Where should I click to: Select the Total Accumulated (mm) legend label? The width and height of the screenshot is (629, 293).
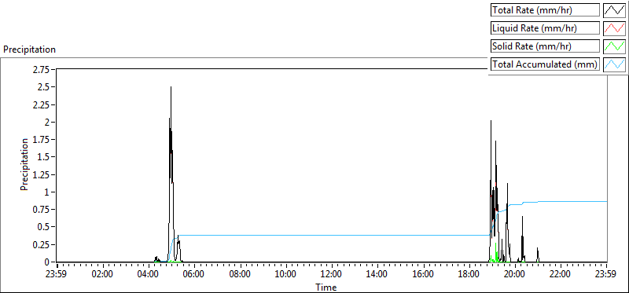[x=545, y=64]
